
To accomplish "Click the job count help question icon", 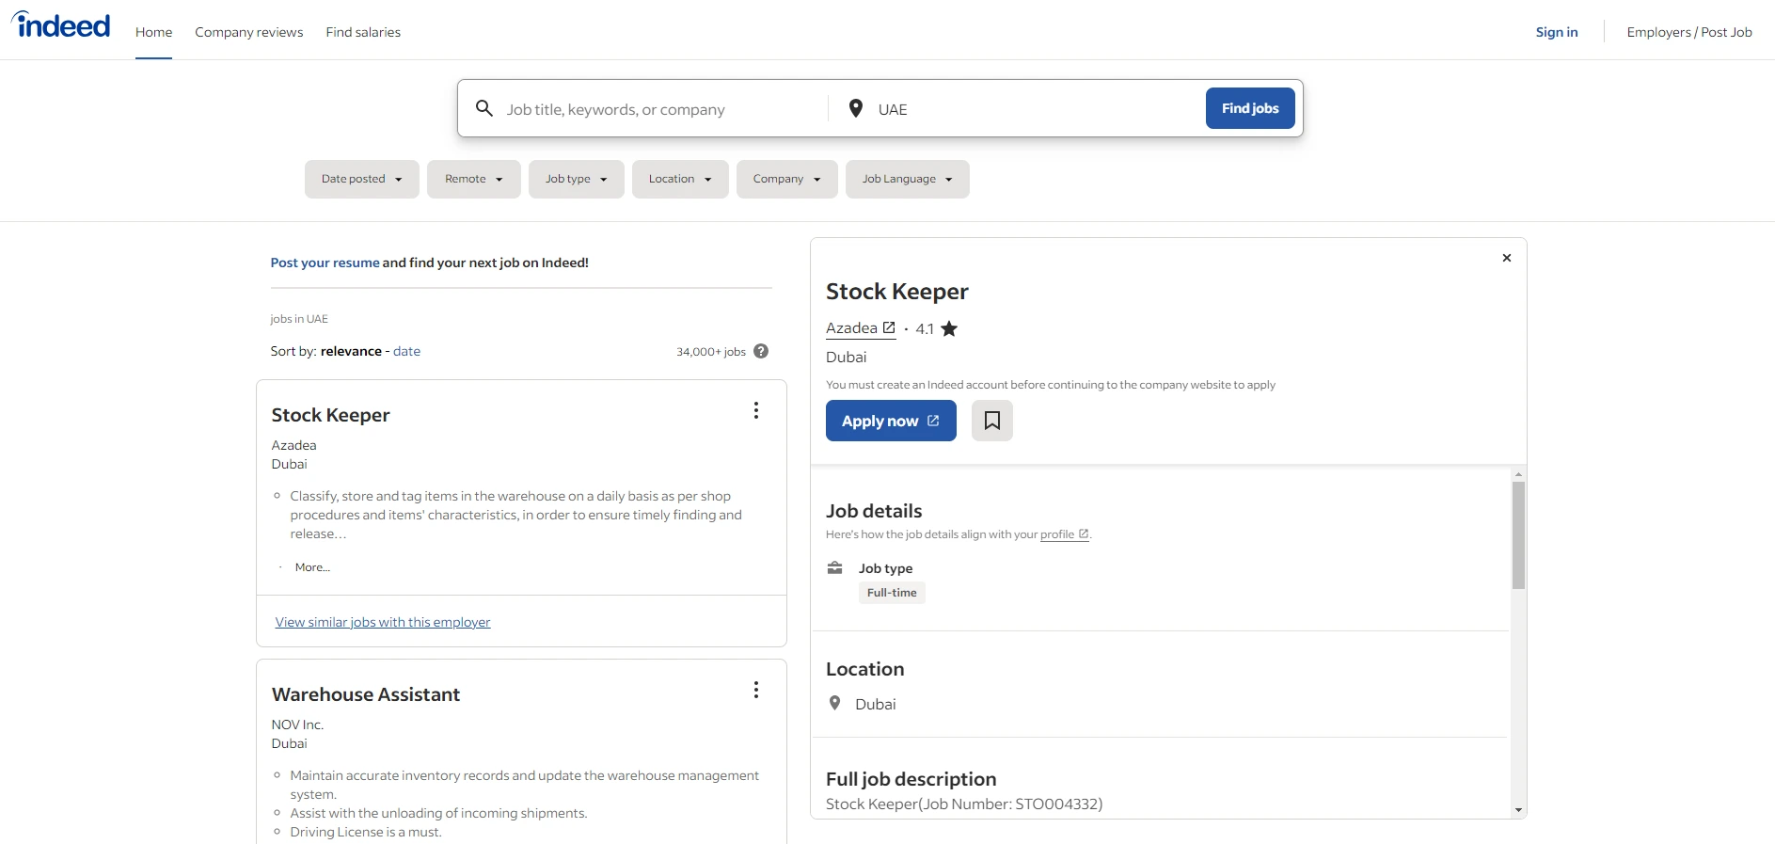I will (x=761, y=351).
